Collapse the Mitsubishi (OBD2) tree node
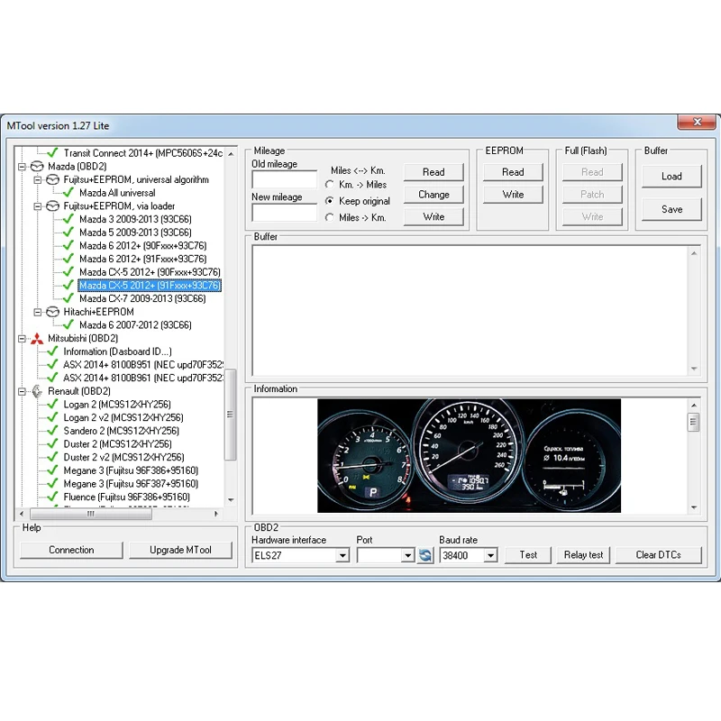721x721 pixels. (22, 339)
